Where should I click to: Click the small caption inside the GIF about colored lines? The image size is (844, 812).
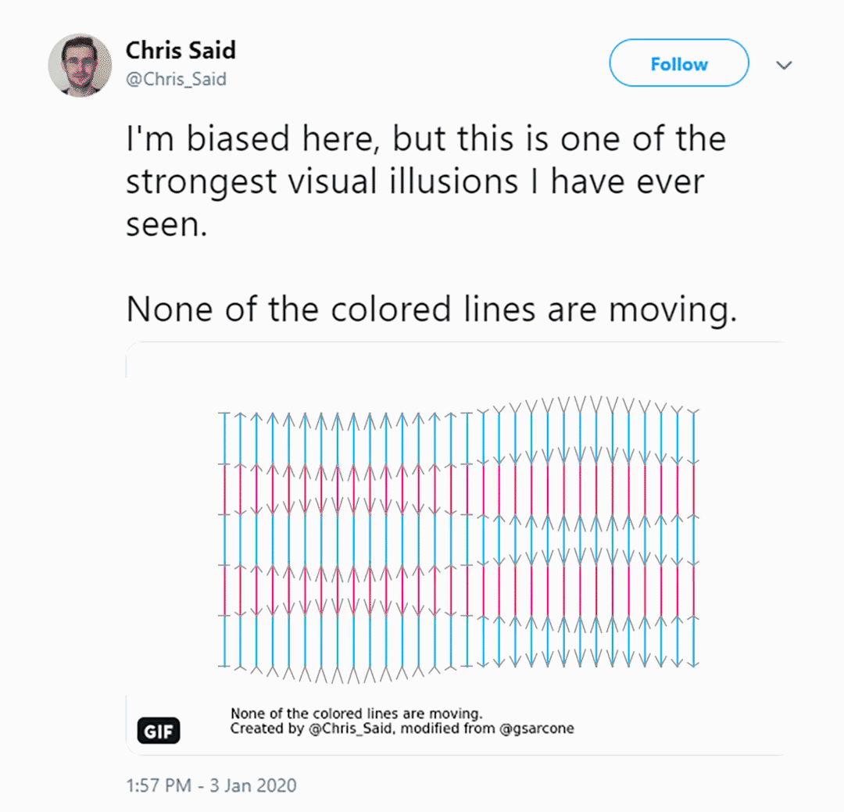point(356,714)
